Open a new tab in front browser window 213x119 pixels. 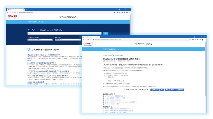point(102,37)
